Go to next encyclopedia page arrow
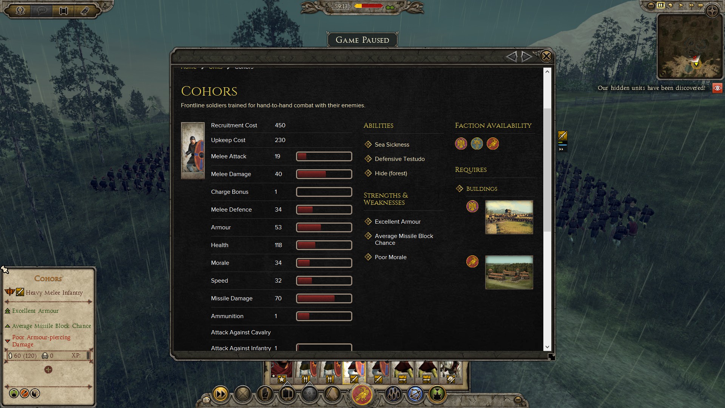This screenshot has width=725, height=408. click(526, 57)
